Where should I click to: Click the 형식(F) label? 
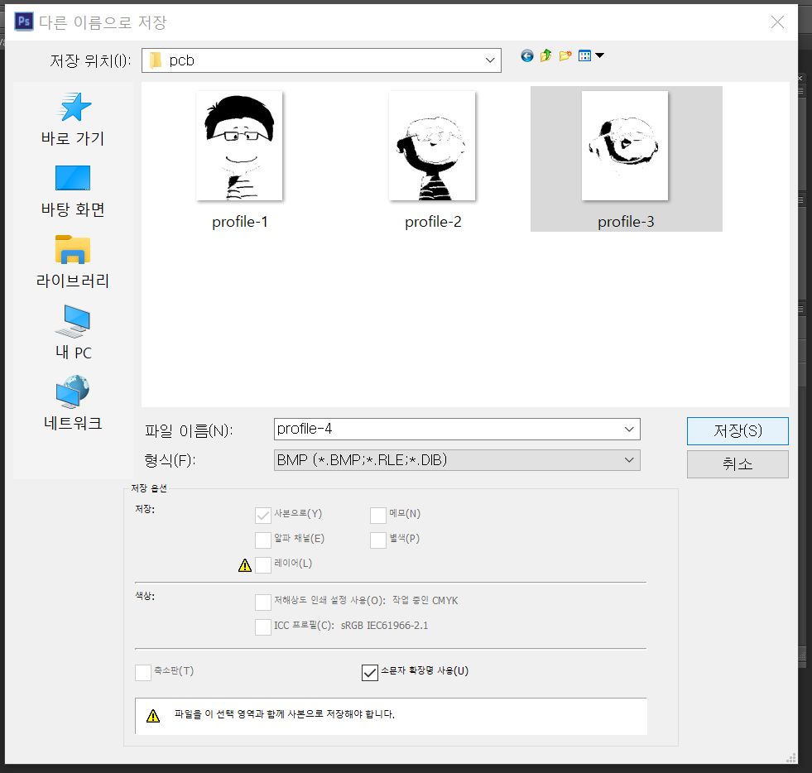170,460
